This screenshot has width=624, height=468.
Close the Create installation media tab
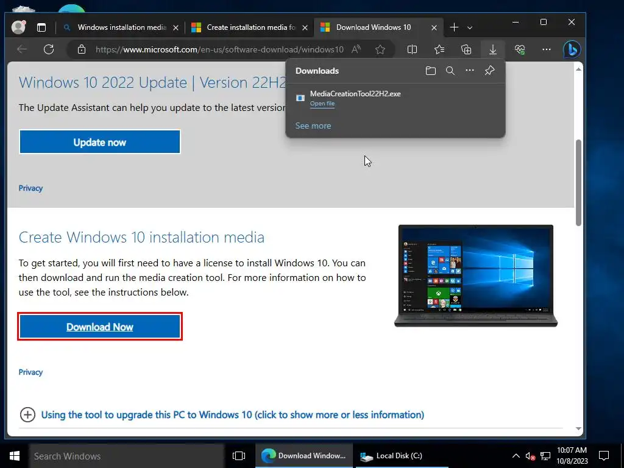click(x=305, y=27)
